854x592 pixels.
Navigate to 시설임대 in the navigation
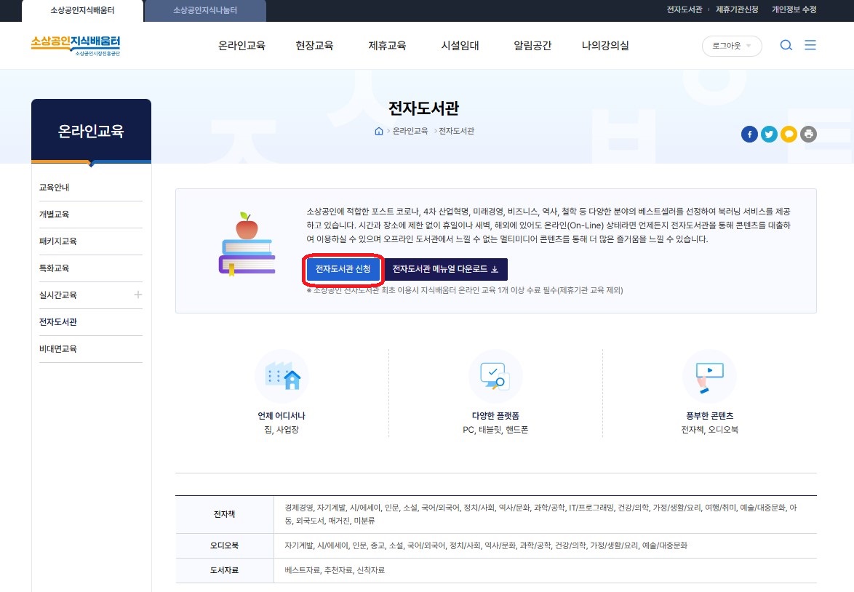click(459, 45)
